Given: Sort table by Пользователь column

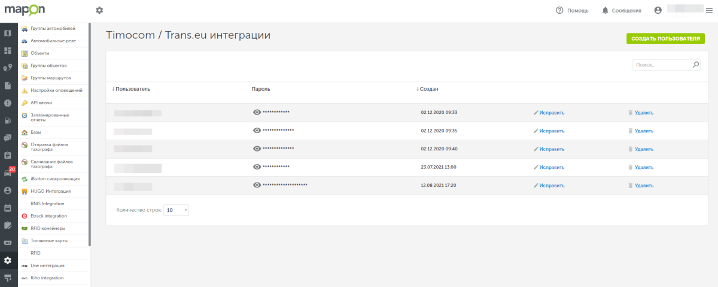Looking at the screenshot, I should [x=132, y=89].
